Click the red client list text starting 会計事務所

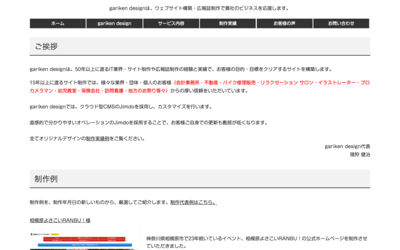(200, 87)
